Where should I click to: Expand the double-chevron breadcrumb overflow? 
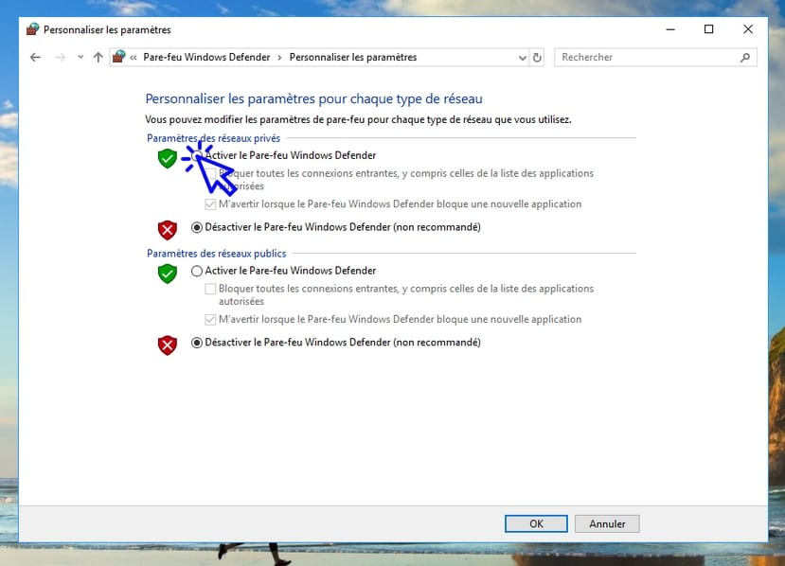point(134,58)
